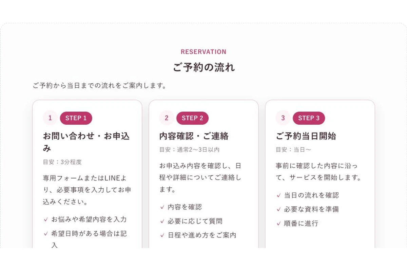Click checkmark beside 順番に進行

click(x=278, y=224)
